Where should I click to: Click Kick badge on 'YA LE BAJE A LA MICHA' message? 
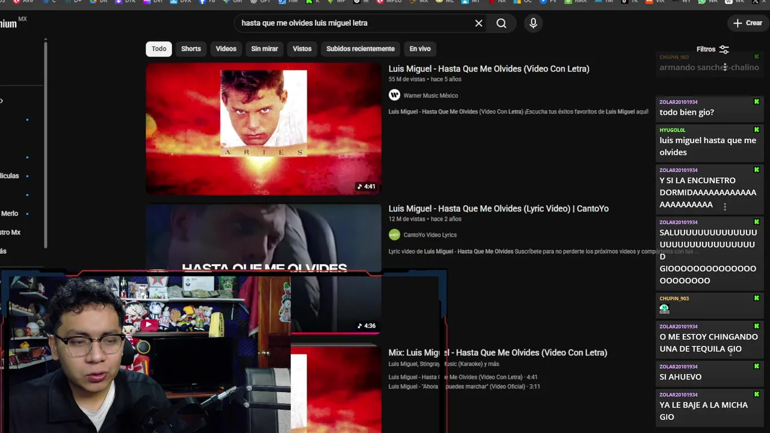tap(756, 395)
